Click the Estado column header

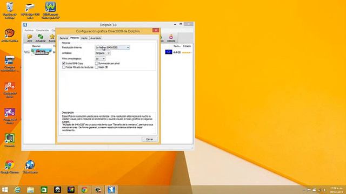187,46
